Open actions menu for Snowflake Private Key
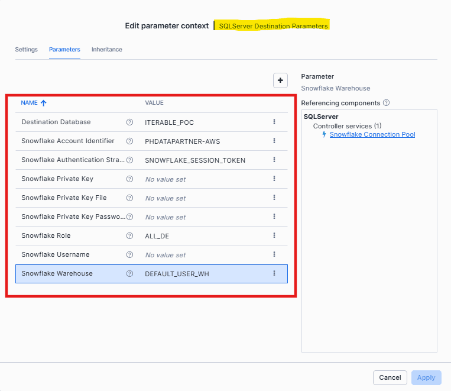 (x=274, y=179)
